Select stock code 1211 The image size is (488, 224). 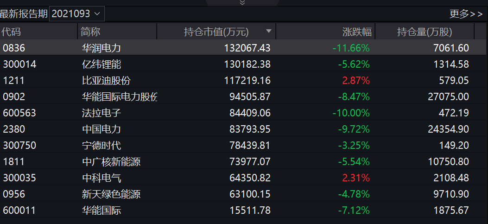(14, 80)
